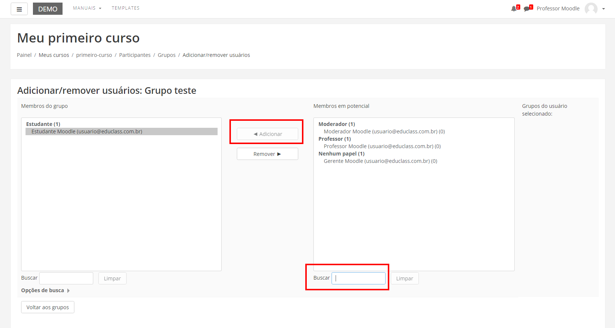Open primeiro-curso breadcrumb link
The height and width of the screenshot is (328, 615).
click(94, 55)
